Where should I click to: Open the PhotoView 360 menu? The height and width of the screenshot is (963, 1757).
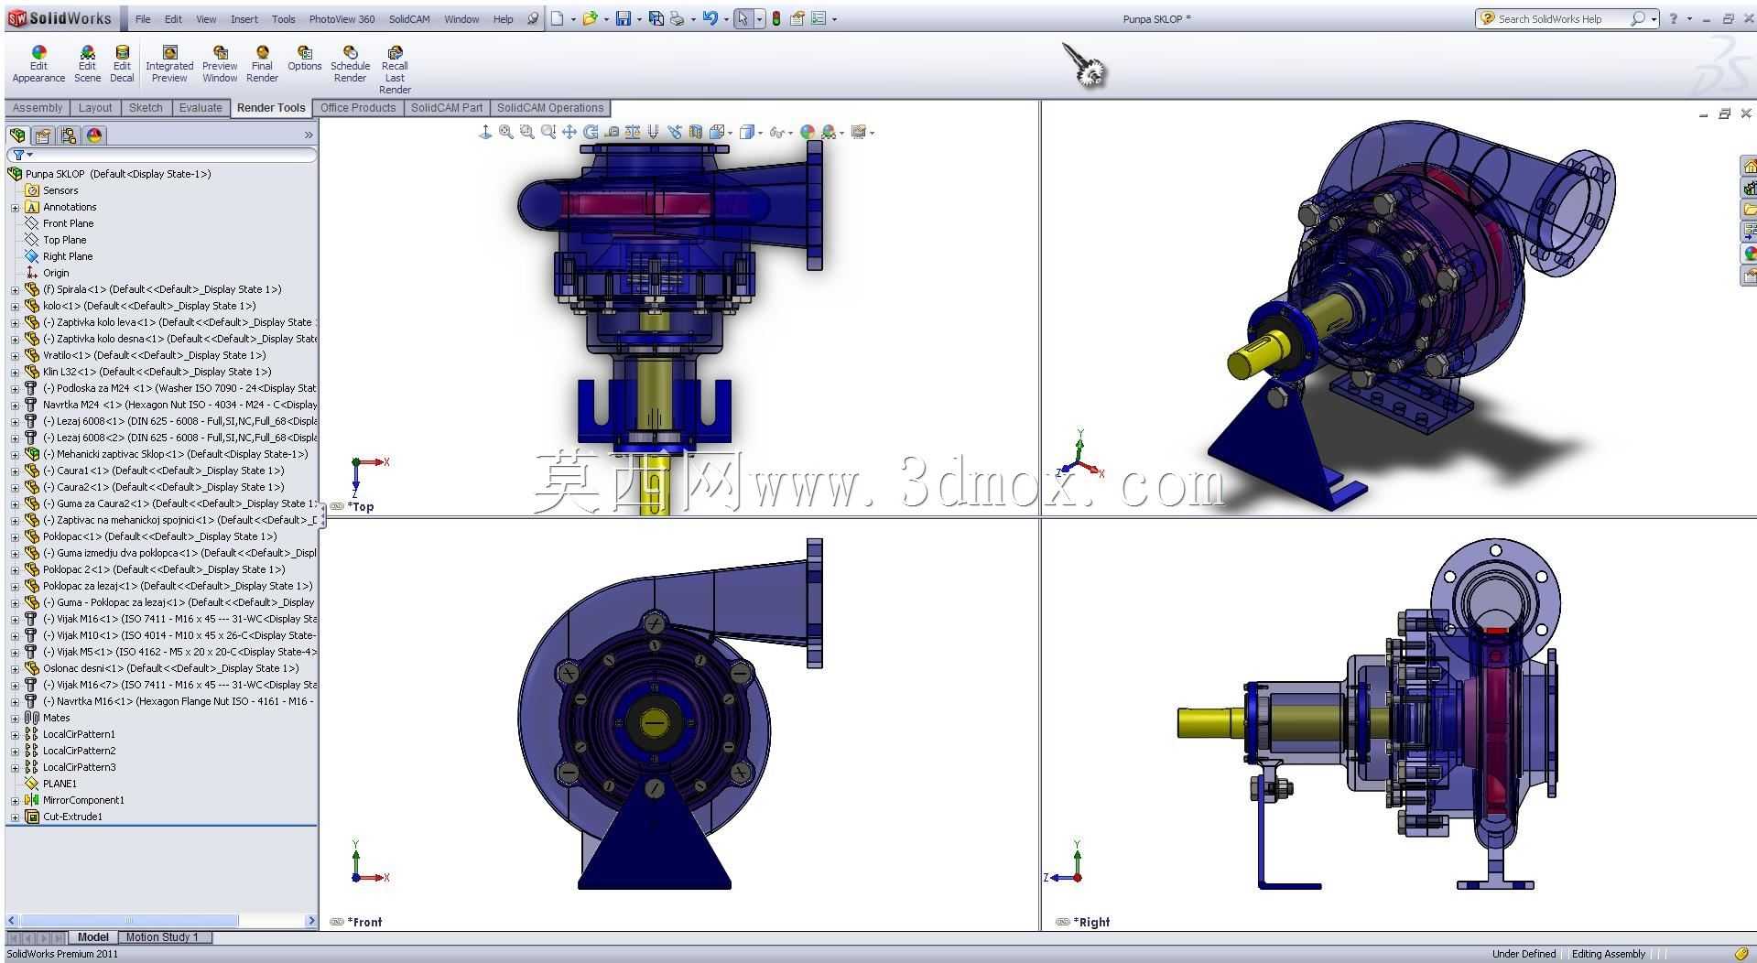coord(342,19)
